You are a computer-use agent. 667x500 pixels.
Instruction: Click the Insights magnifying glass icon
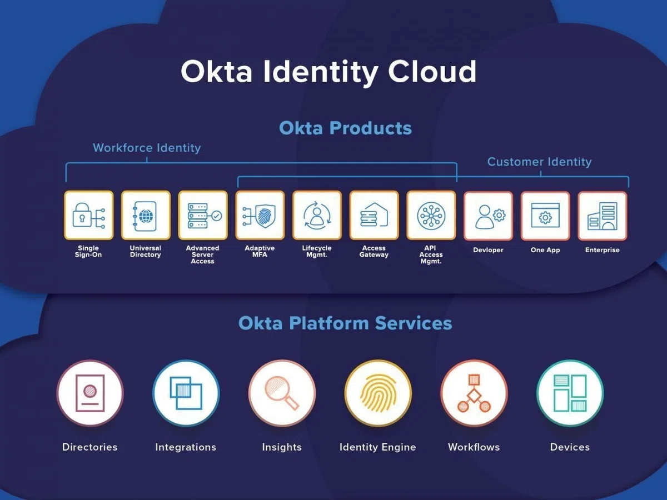[282, 393]
